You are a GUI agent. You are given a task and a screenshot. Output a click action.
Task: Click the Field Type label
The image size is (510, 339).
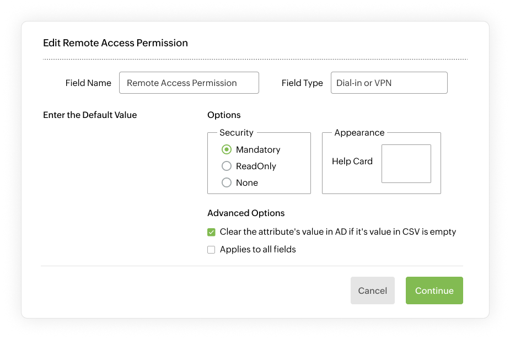302,82
